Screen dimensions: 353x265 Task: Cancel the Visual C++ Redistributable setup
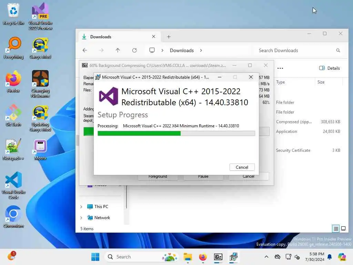242,167
